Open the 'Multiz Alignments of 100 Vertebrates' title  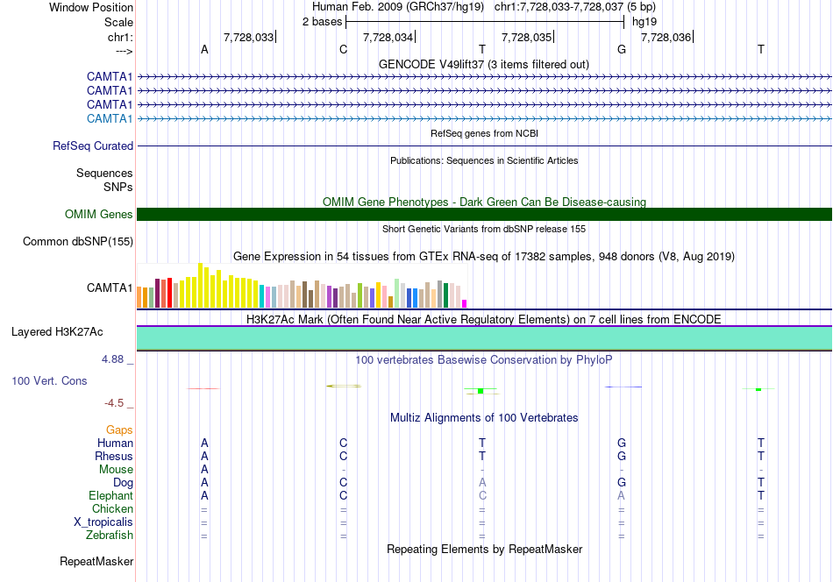pos(484,417)
